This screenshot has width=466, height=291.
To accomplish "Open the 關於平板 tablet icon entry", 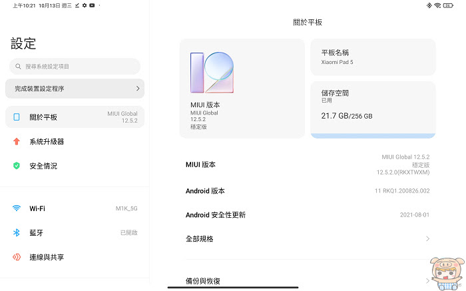I will tap(17, 117).
